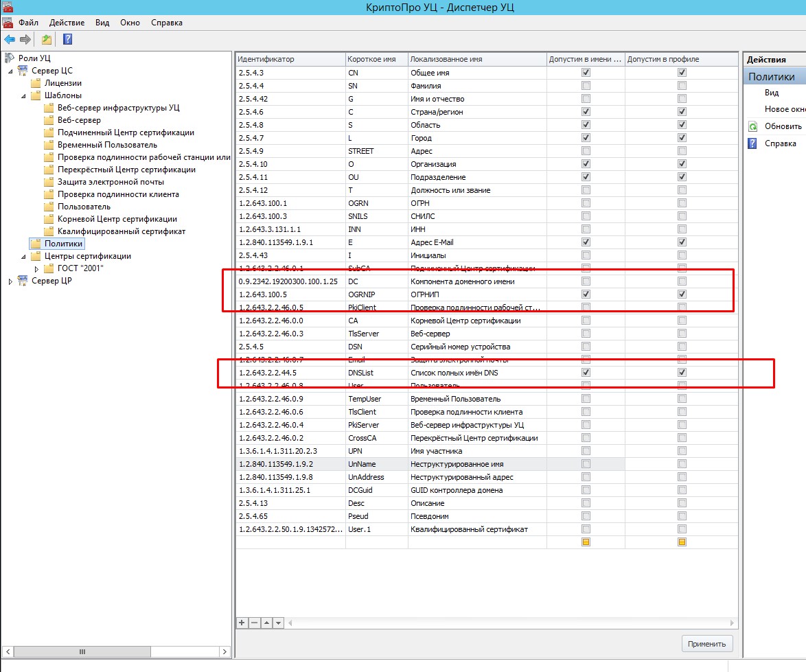The image size is (806, 672).
Task: Select row 2.5.4.10 Организация
Action: (486, 164)
